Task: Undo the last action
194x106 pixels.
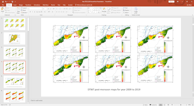Action: pos(6,2)
